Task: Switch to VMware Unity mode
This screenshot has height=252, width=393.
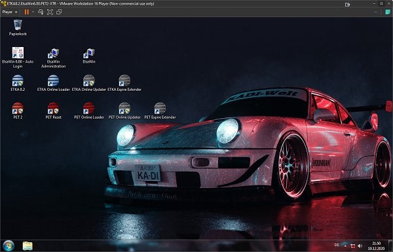Action: (59, 12)
